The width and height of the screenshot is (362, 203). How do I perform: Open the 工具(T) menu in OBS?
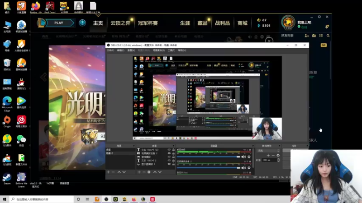pyautogui.click(x=171, y=50)
